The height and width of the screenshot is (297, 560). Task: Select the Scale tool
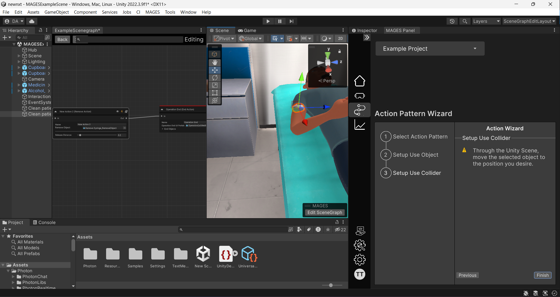[x=215, y=85]
